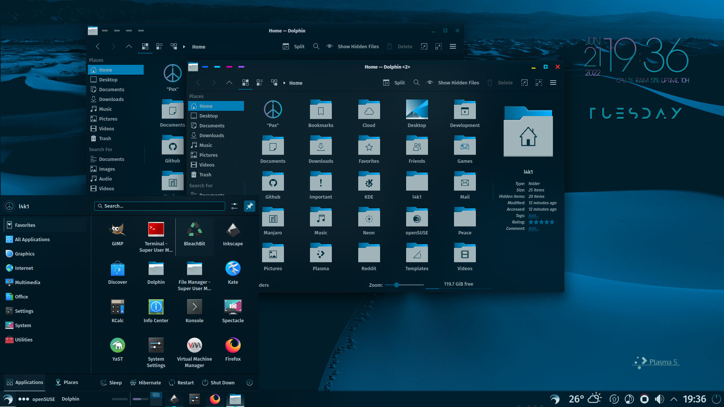Open GIMP from the launcher favorites
724x407 pixels.
117,234
